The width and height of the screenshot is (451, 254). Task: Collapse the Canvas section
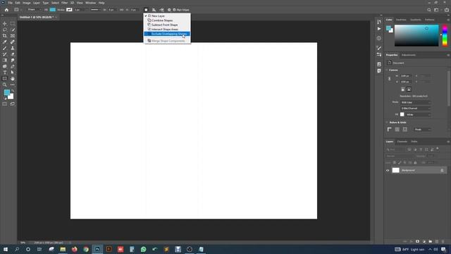point(387,70)
